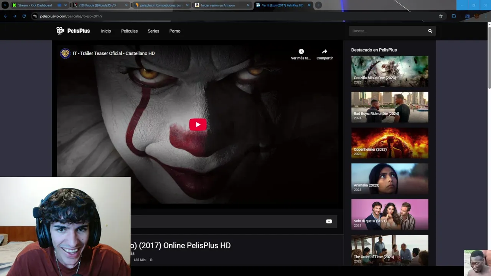Click the R rating label
Image resolution: width=491 pixels, height=276 pixels.
[151, 260]
